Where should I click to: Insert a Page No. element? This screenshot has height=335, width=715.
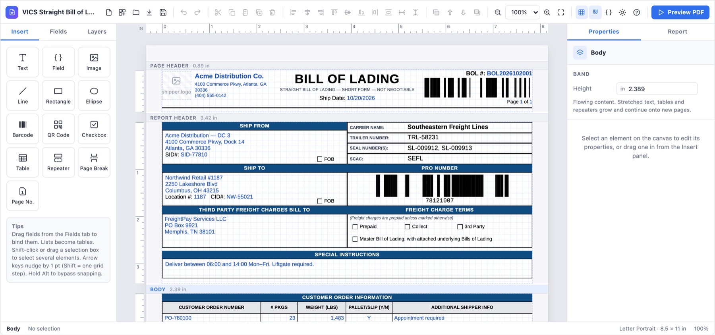coord(23,196)
